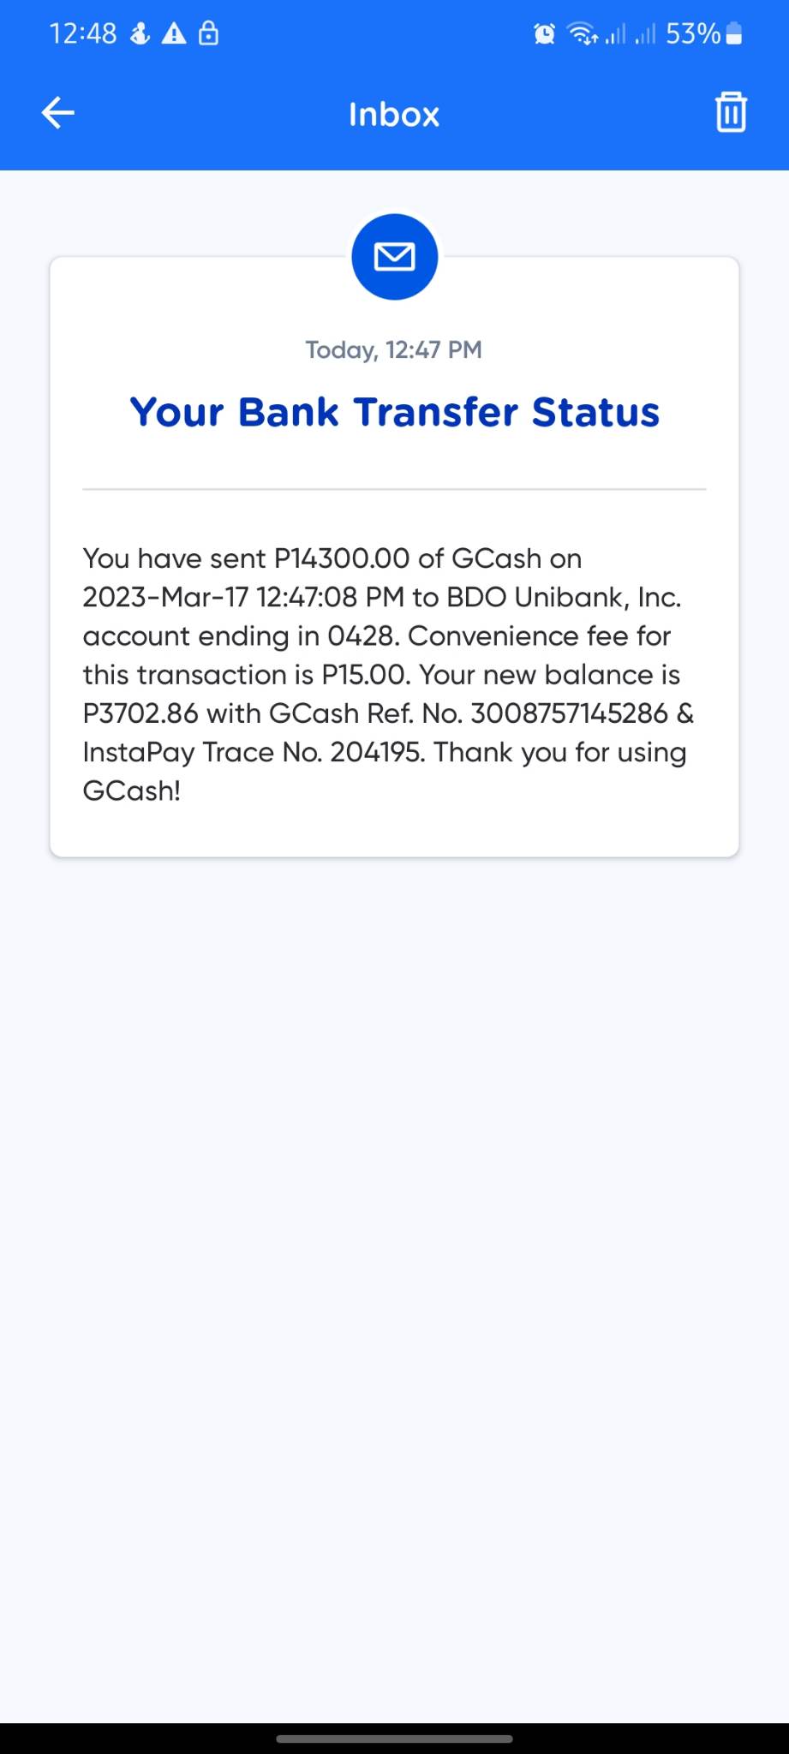Image resolution: width=789 pixels, height=1754 pixels.
Task: Tap the 12:48 clock in status bar
Action: tap(82, 34)
